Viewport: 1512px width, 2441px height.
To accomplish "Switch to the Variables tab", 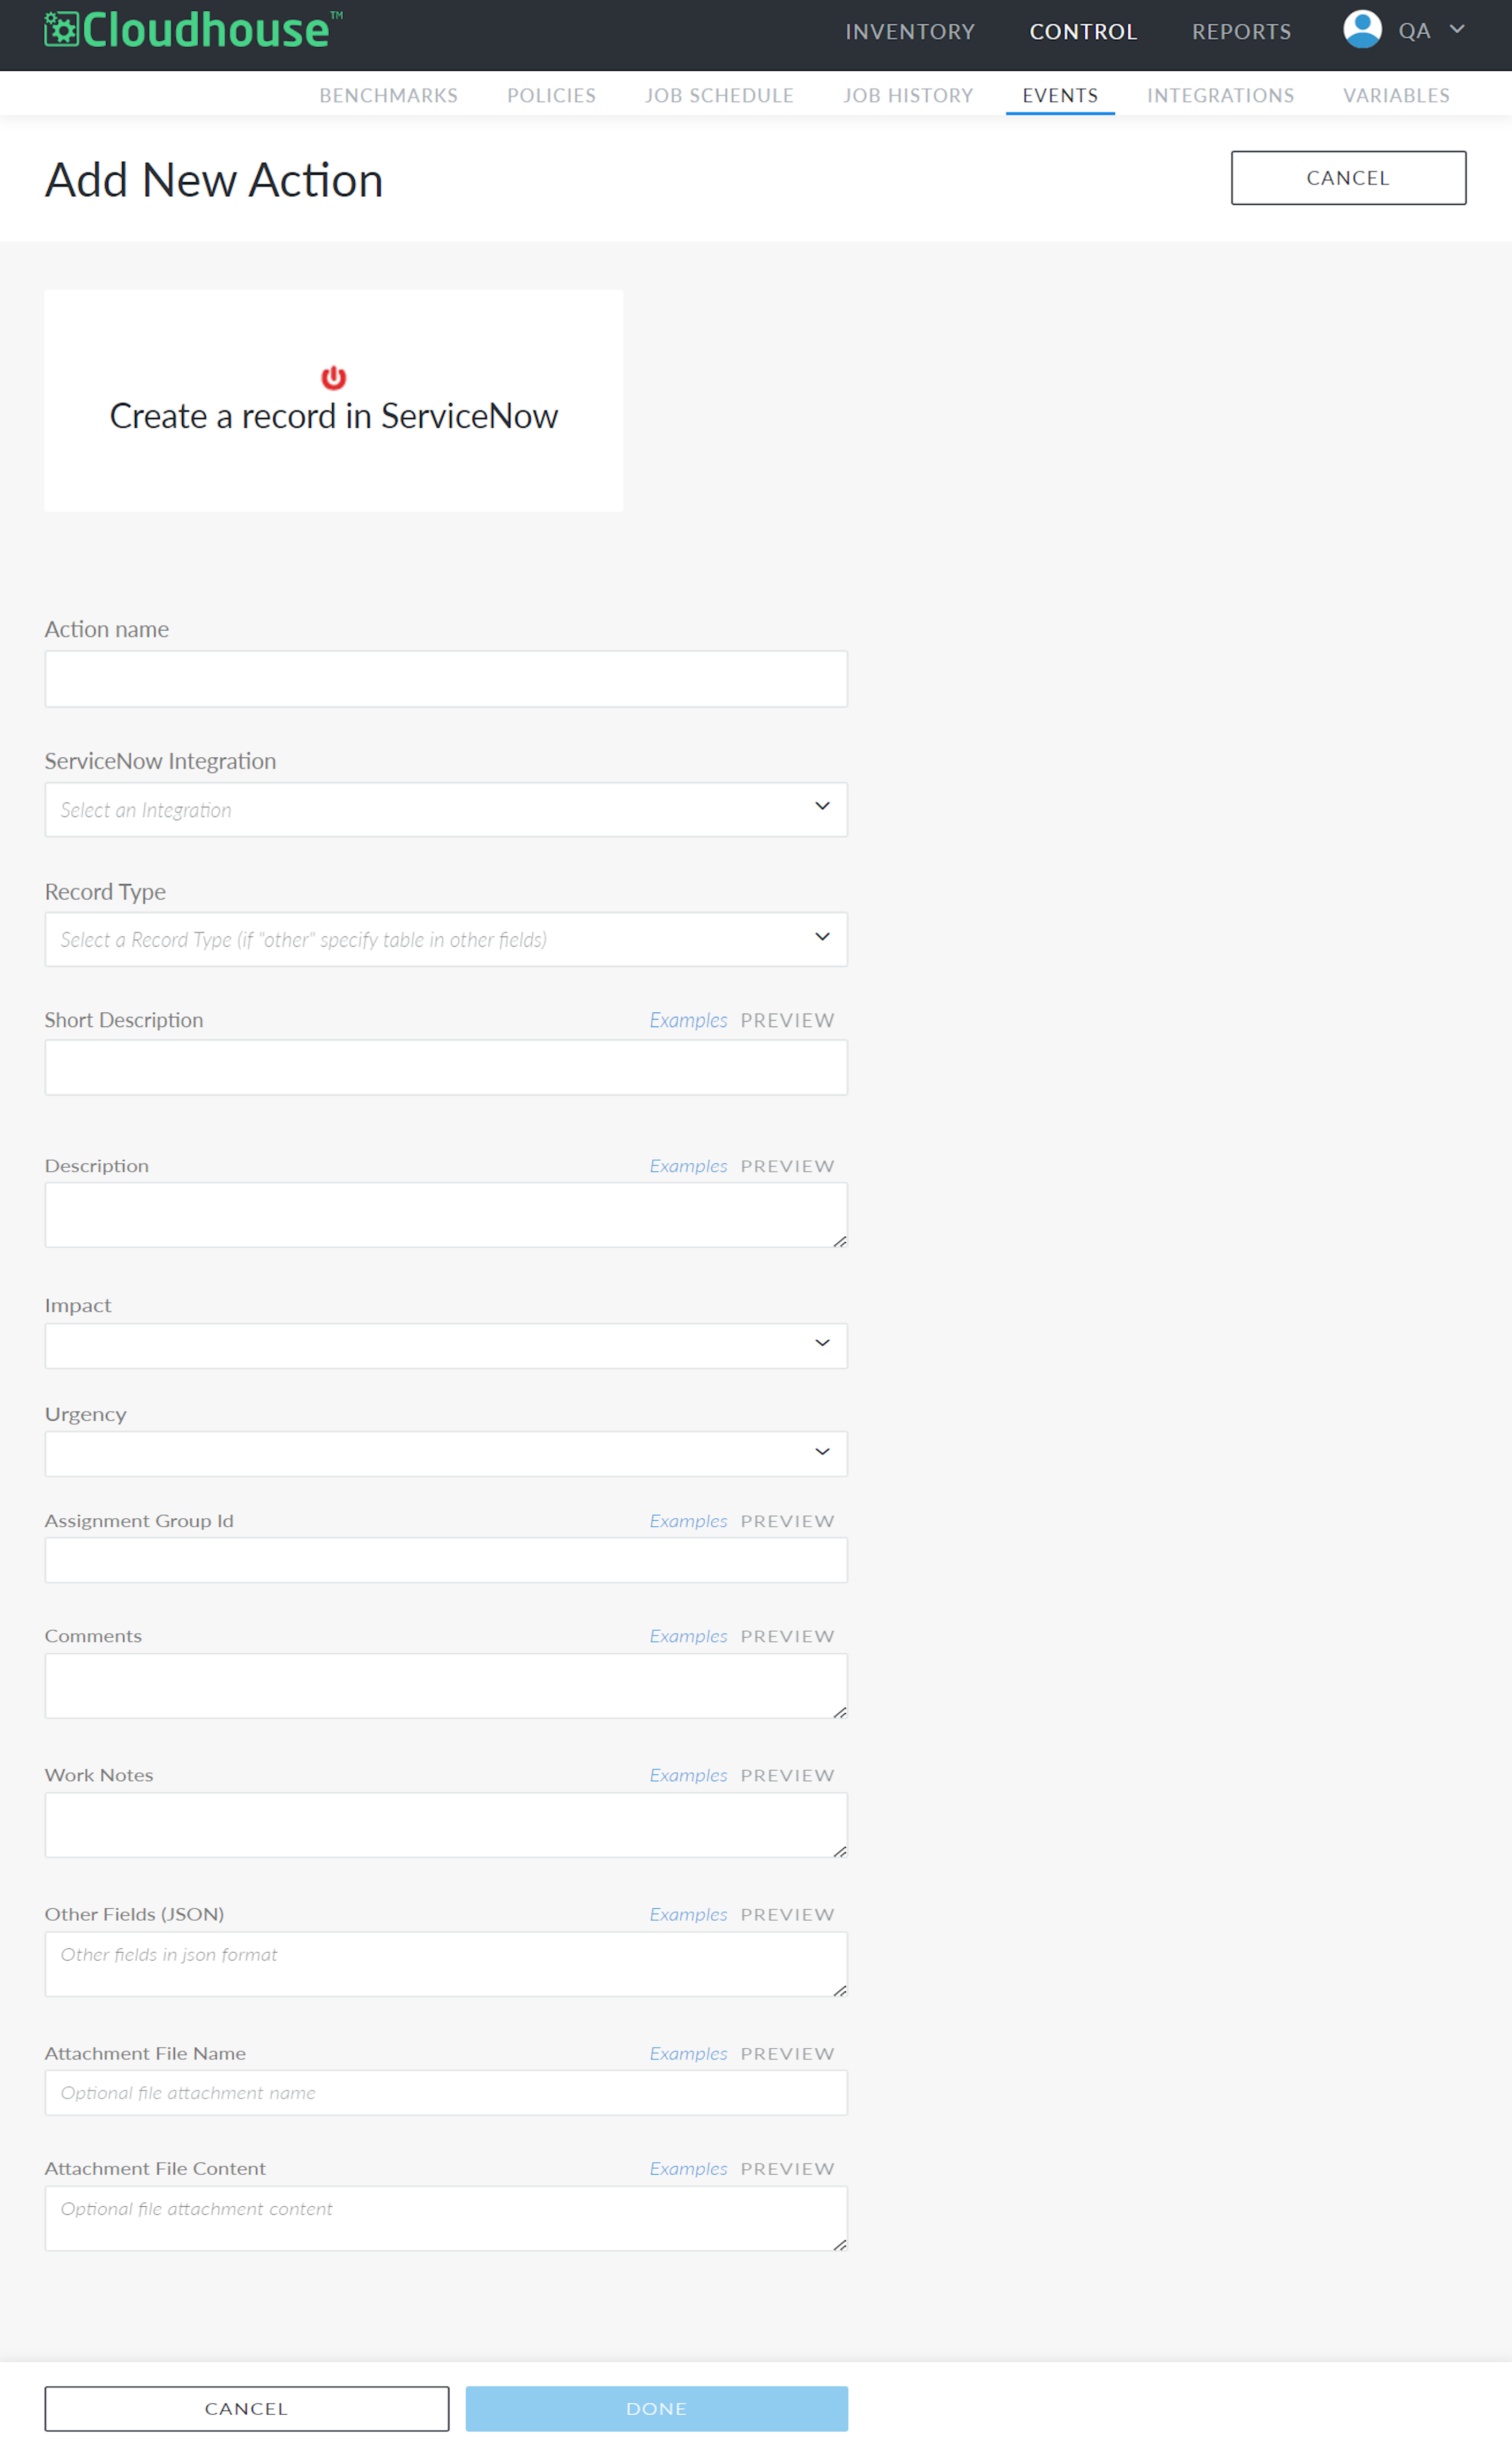I will 1396,95.
